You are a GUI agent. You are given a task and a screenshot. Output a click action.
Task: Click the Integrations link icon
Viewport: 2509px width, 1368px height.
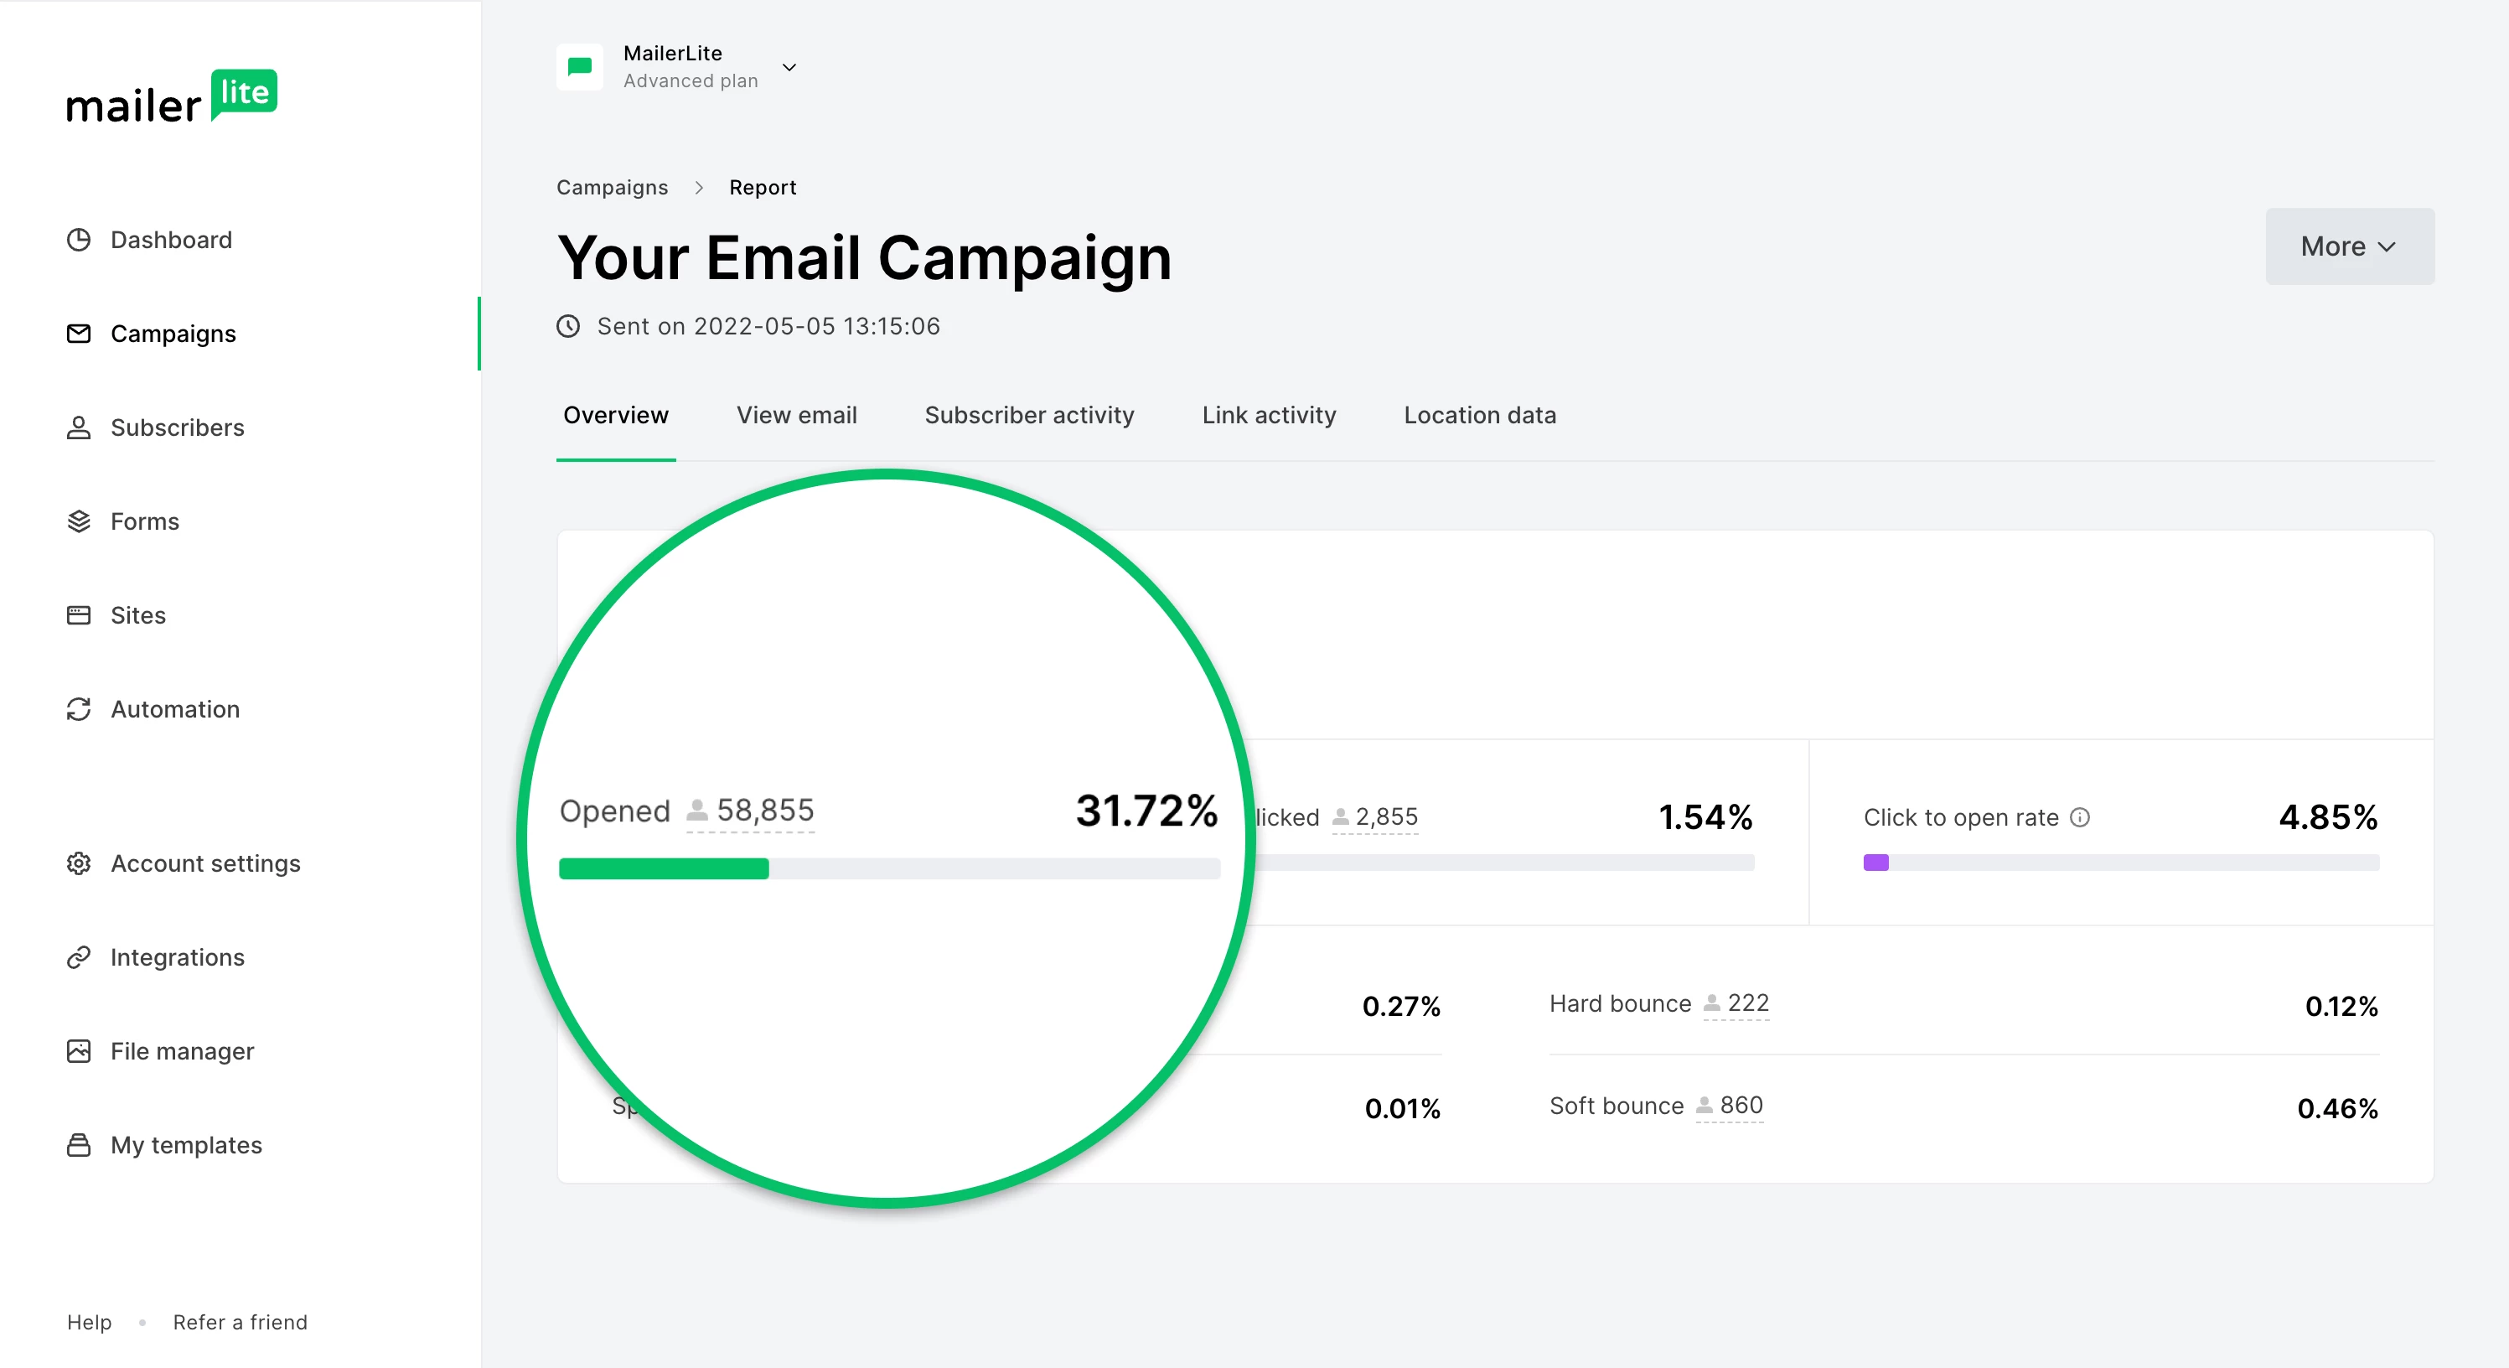point(79,956)
